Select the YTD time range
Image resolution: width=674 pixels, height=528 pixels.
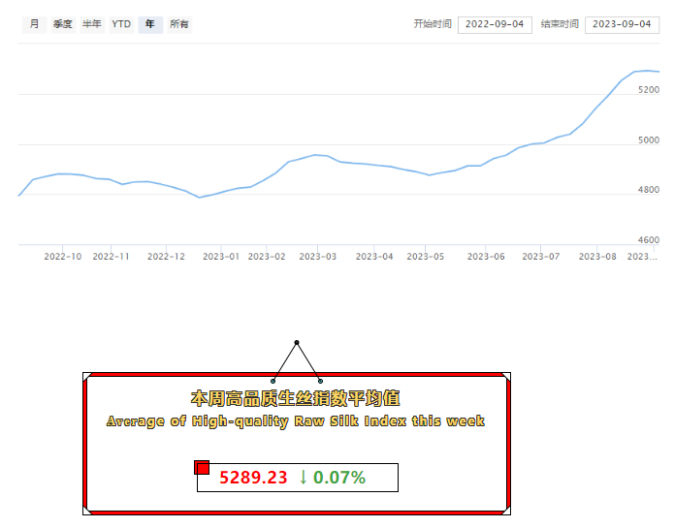click(x=121, y=24)
